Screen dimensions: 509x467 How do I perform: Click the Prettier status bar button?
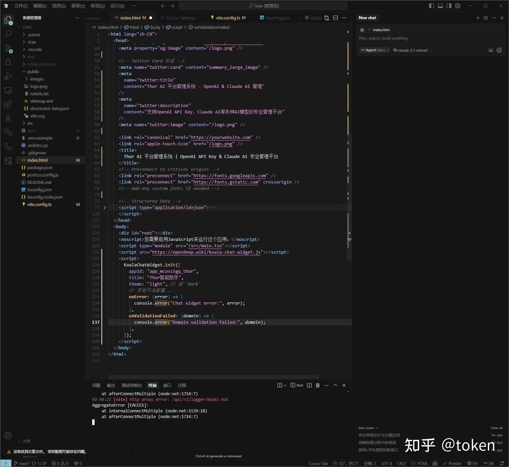tap(452, 463)
